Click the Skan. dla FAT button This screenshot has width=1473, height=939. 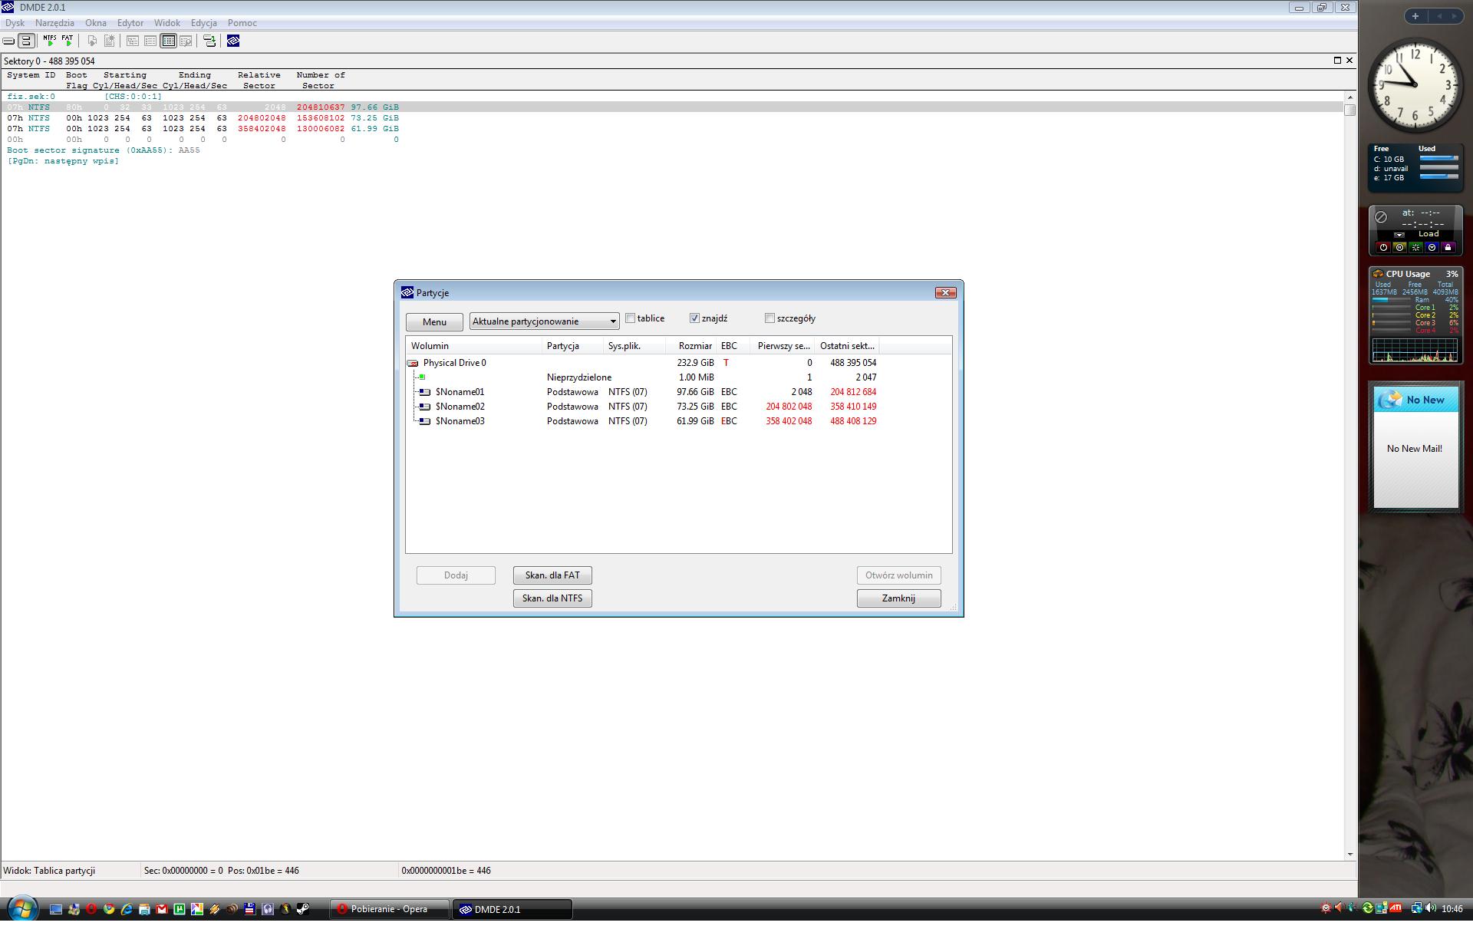click(x=552, y=575)
